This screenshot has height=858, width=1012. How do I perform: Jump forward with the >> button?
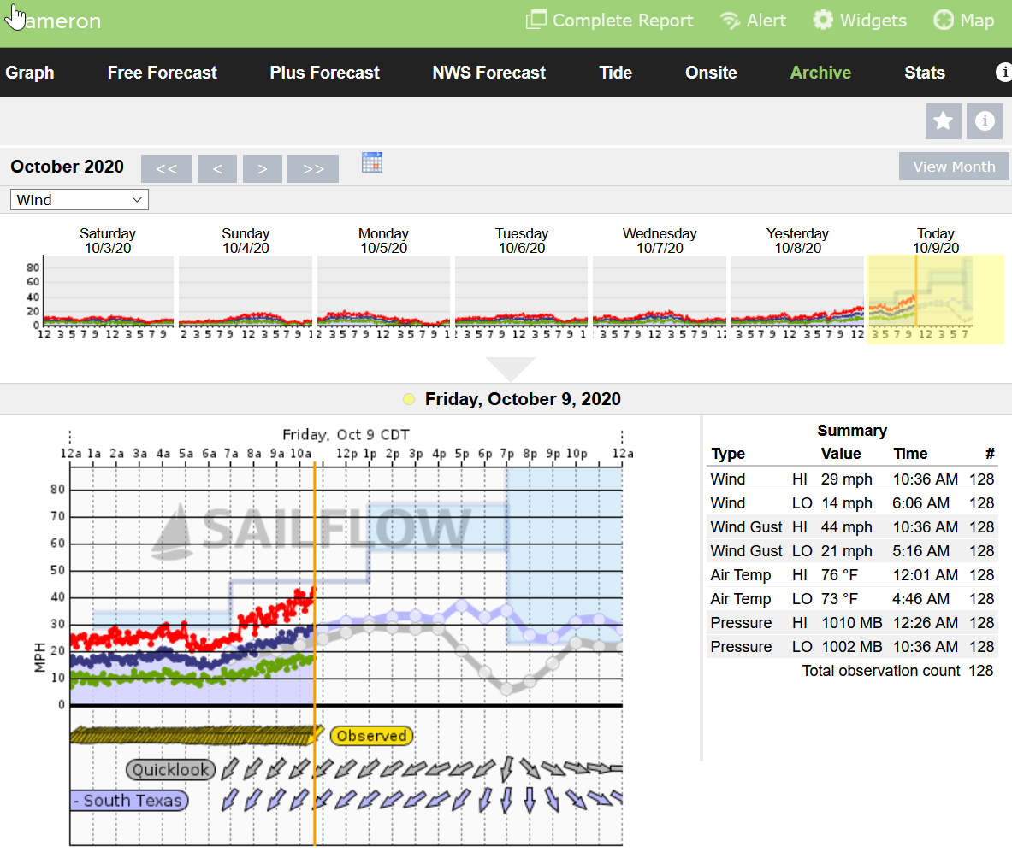(x=313, y=169)
